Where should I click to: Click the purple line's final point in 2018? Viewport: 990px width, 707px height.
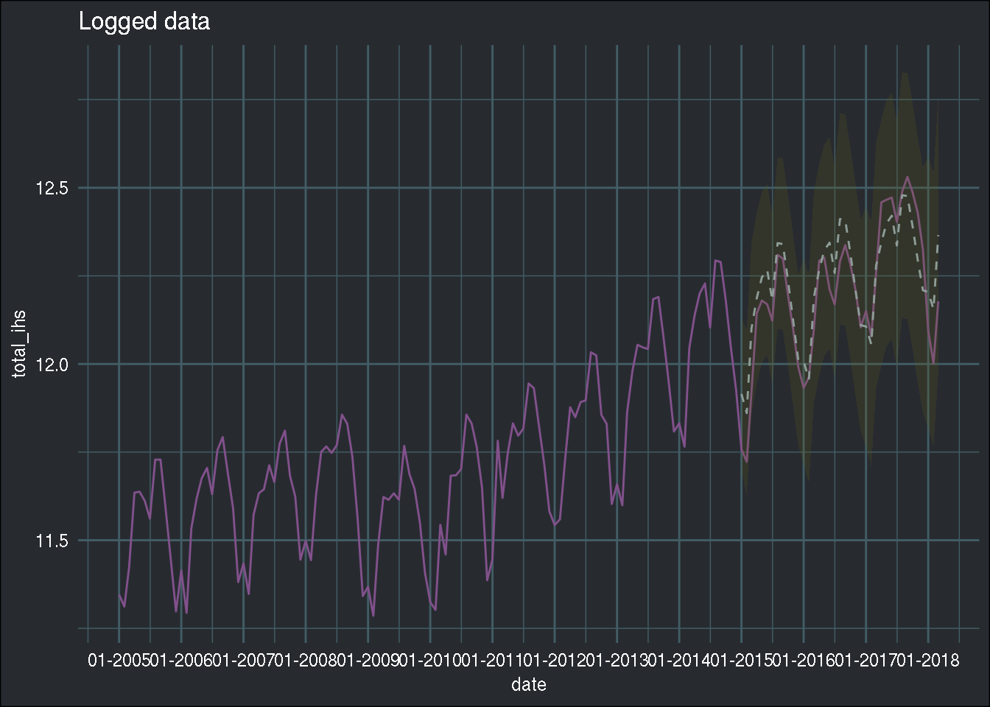click(x=938, y=301)
